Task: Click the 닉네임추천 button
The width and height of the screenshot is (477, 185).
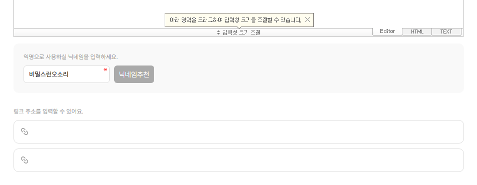Action: 134,74
